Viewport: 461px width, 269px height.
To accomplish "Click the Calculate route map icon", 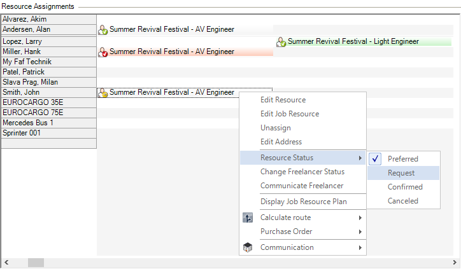I will 248,217.
